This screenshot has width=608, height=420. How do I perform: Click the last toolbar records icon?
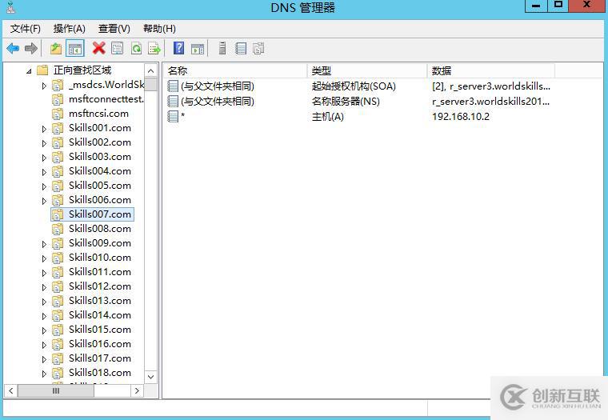(258, 49)
